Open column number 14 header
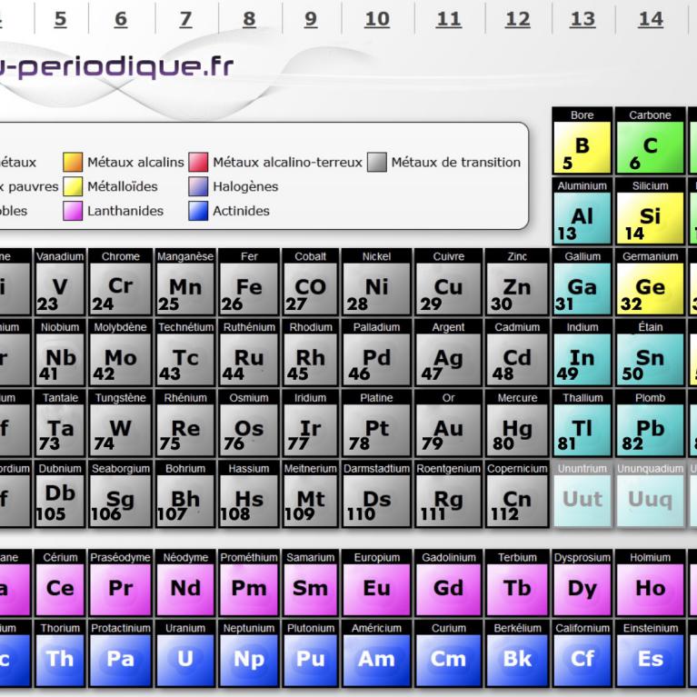Viewport: 697px width, 697px height. click(x=650, y=19)
